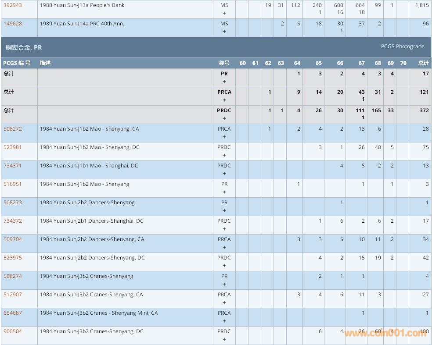
Task: Open PCGS number 508274 link
Action: (13, 276)
